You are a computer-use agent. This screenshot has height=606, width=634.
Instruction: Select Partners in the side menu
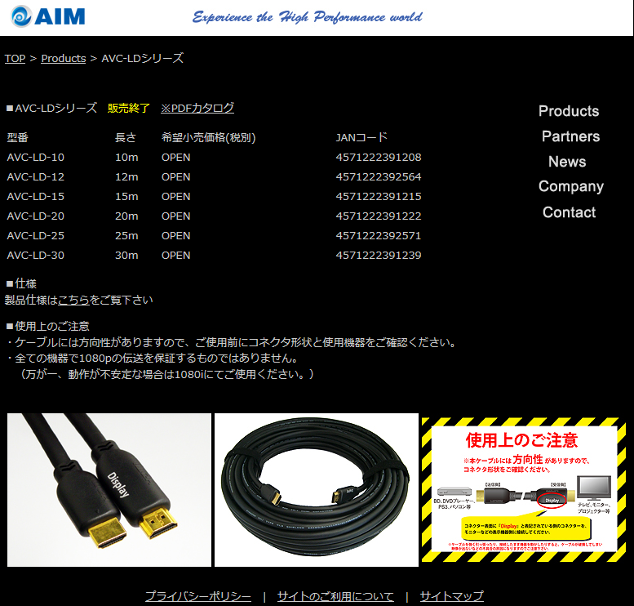tap(570, 136)
